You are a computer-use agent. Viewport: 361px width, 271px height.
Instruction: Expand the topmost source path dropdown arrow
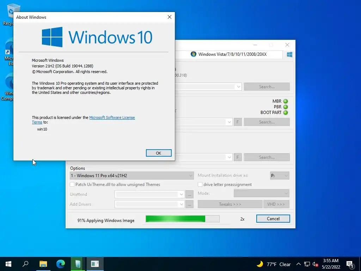pyautogui.click(x=239, y=87)
